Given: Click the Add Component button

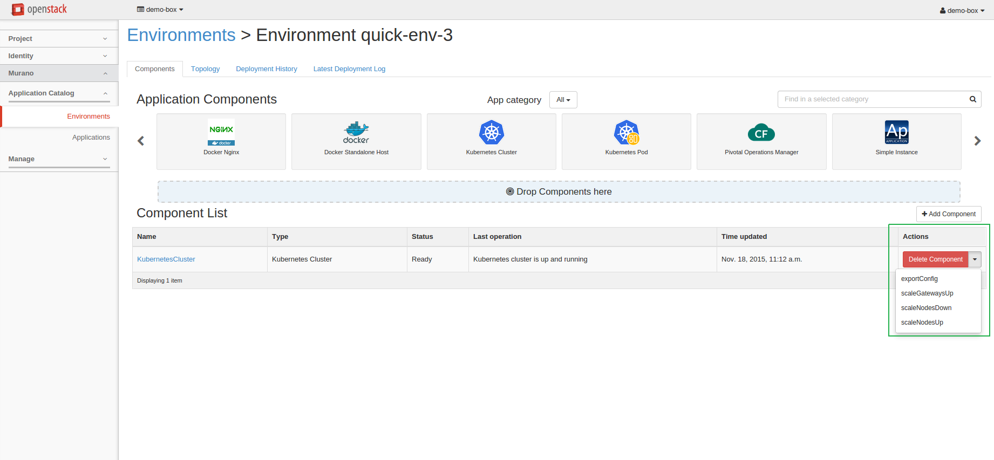Looking at the screenshot, I should pyautogui.click(x=948, y=214).
